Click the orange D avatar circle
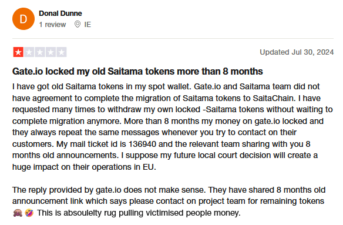 tap(23, 19)
